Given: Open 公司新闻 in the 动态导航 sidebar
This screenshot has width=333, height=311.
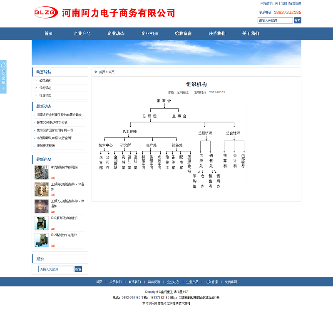Looking at the screenshot, I should 45,80.
